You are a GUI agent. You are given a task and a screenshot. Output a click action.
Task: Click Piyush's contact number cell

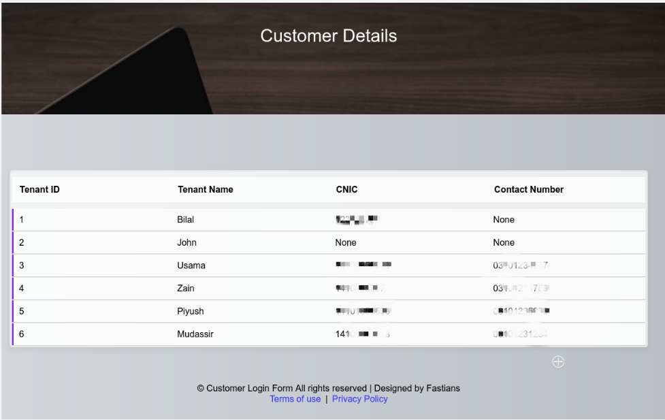521,311
